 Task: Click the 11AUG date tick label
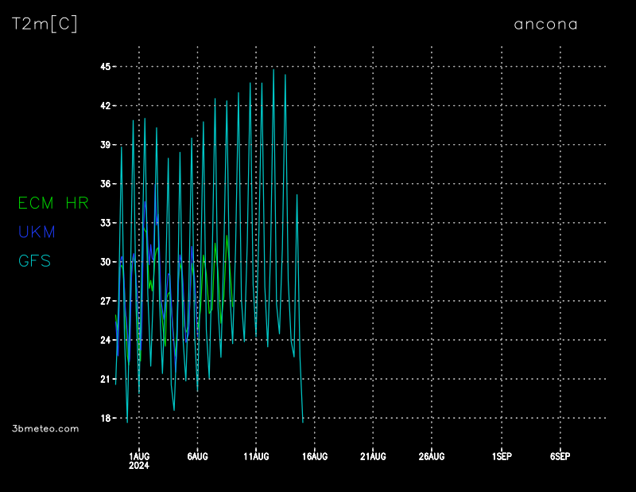[256, 456]
